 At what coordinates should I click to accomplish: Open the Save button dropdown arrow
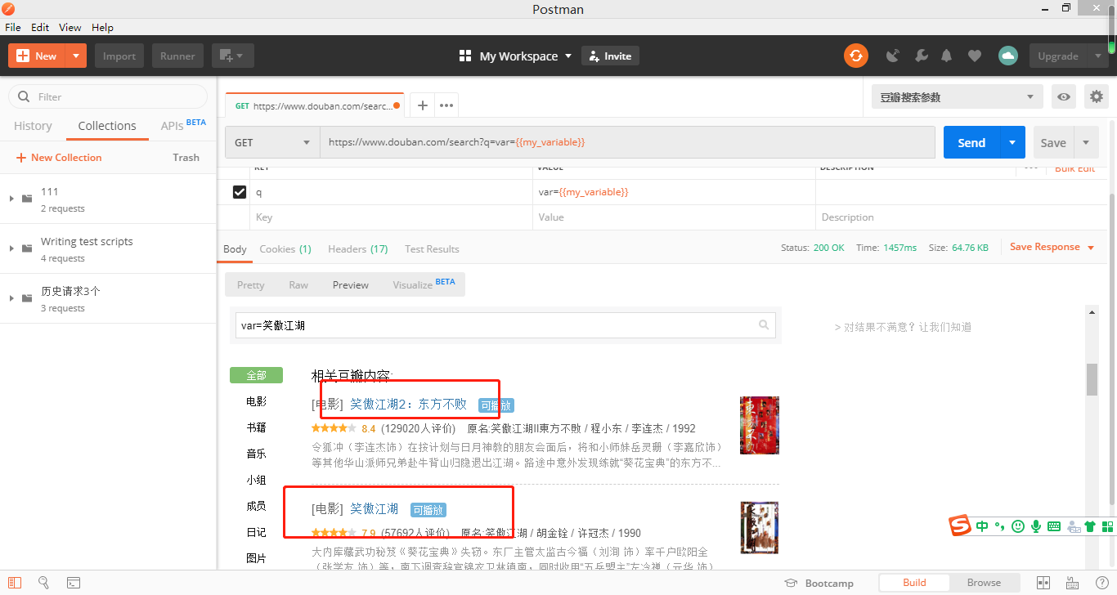[1086, 142]
